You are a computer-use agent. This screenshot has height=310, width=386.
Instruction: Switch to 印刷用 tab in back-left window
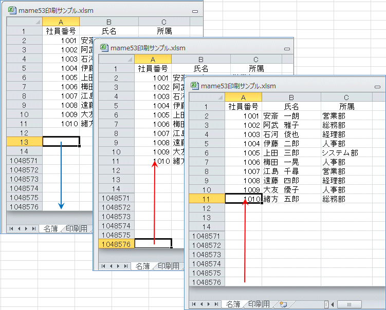tap(75, 228)
